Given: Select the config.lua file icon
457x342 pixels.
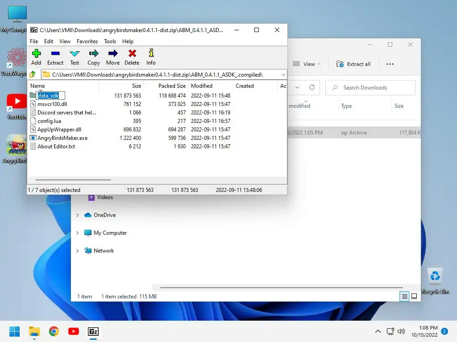Looking at the screenshot, I should [33, 121].
